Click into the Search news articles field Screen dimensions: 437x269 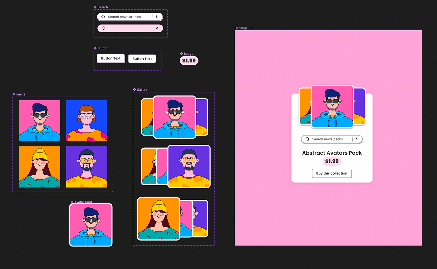[x=130, y=17]
